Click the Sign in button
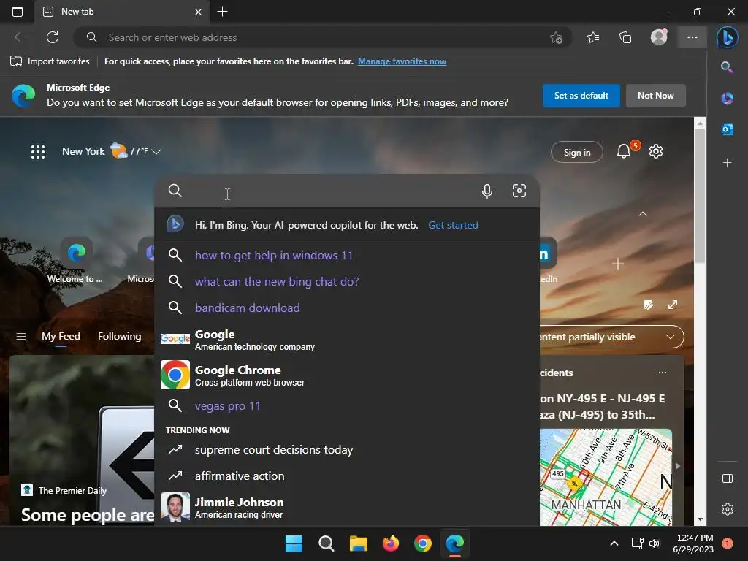 click(x=577, y=152)
